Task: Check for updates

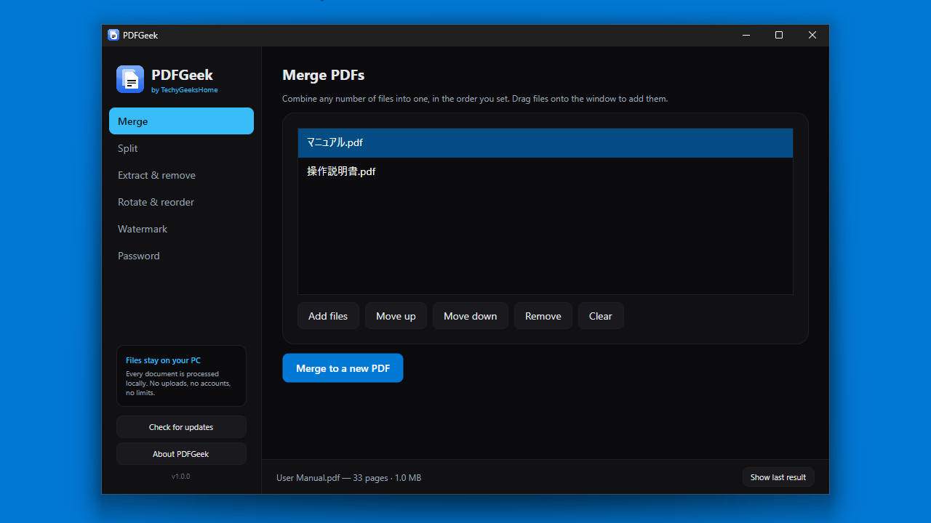Action: pyautogui.click(x=181, y=427)
